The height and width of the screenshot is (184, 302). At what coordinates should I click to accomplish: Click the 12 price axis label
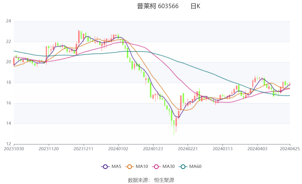[x=9, y=144]
